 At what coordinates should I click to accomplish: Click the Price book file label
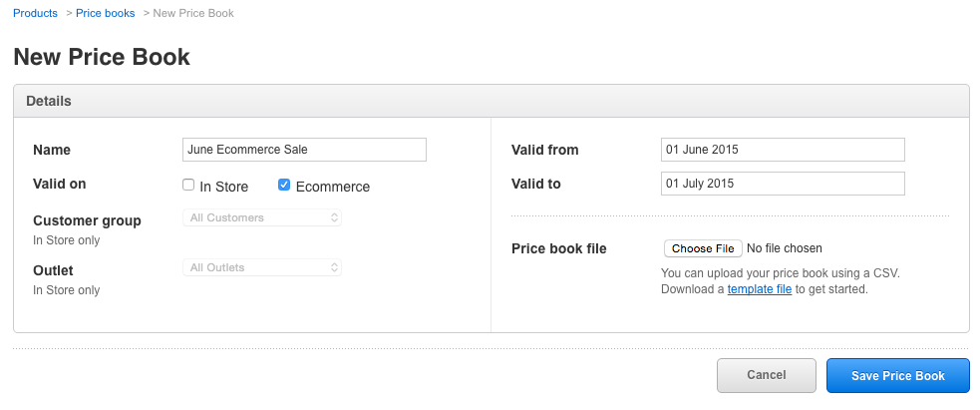[558, 248]
